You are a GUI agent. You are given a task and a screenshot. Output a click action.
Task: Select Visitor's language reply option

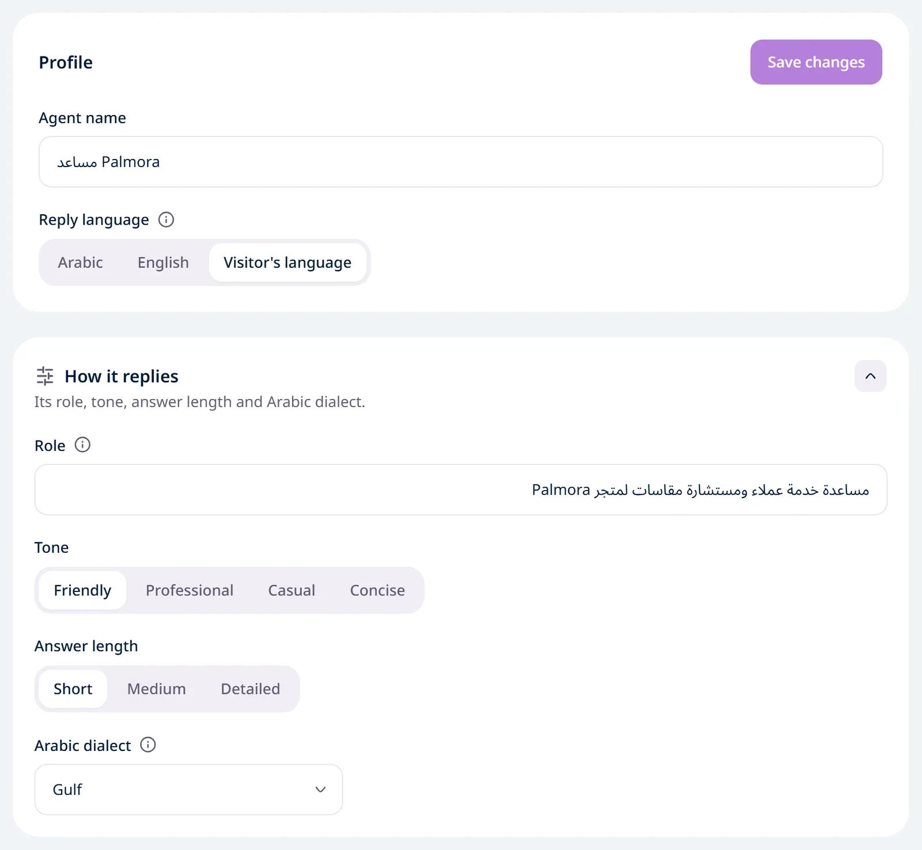288,263
